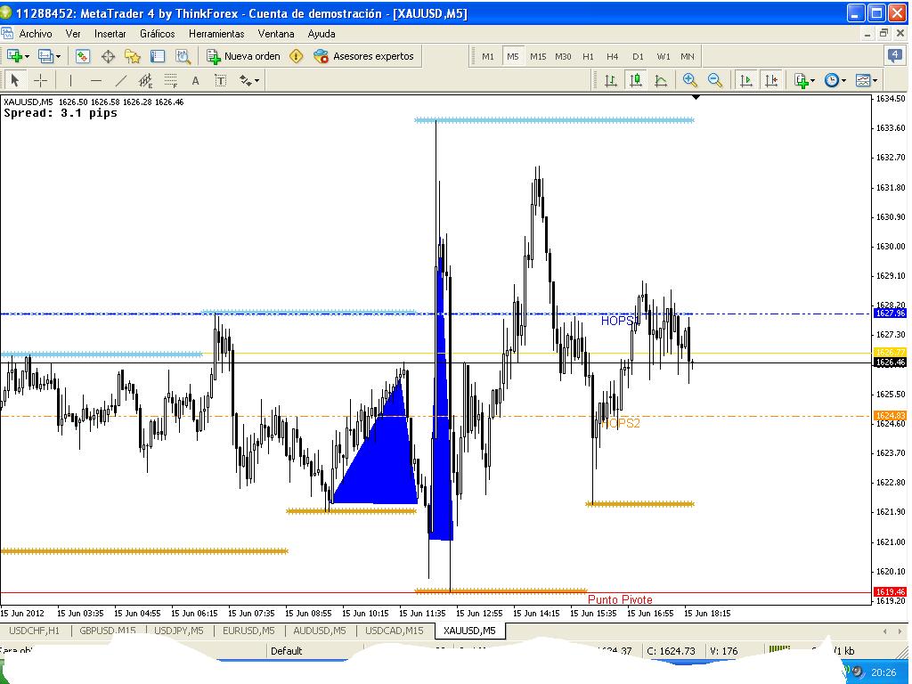Toggle chart shift button

pos(771,80)
